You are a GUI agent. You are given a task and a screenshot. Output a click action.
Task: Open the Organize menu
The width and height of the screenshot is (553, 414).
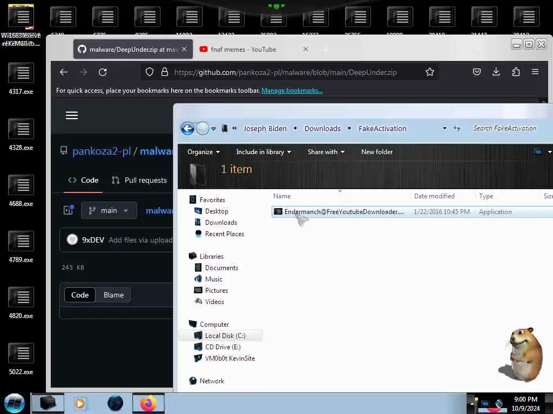[x=204, y=152]
